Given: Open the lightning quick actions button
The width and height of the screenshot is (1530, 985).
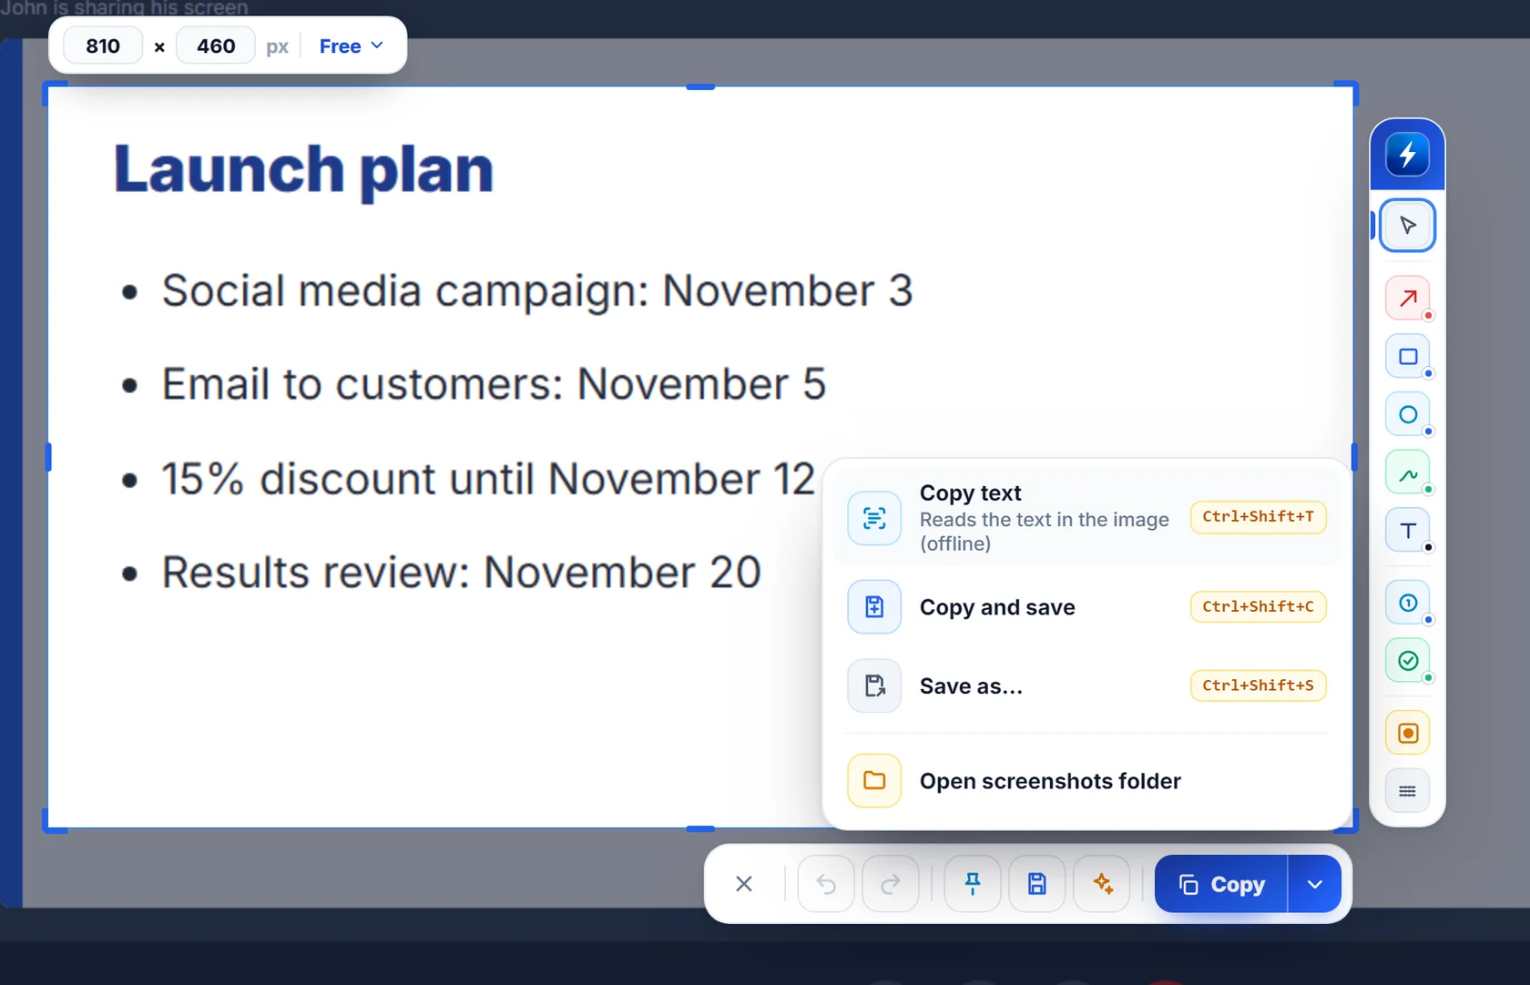Looking at the screenshot, I should click(x=1408, y=155).
